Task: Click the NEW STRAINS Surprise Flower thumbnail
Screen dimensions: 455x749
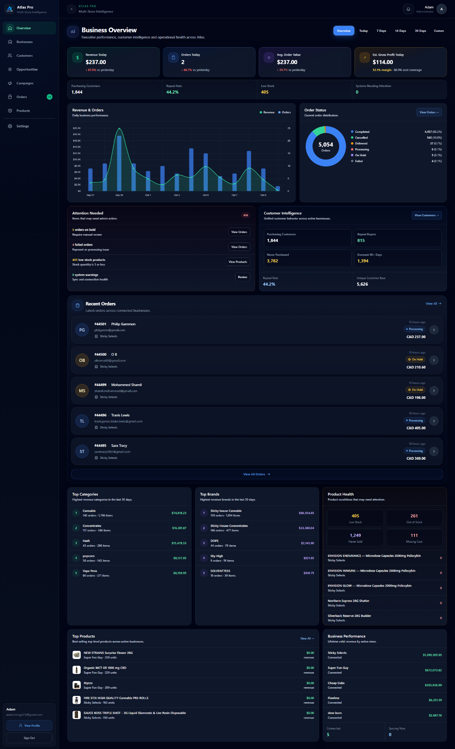Action: pyautogui.click(x=76, y=655)
